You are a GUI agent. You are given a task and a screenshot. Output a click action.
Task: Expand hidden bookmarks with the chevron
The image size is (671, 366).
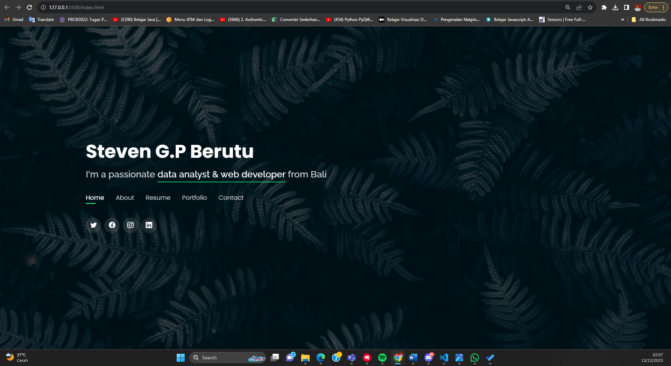622,20
